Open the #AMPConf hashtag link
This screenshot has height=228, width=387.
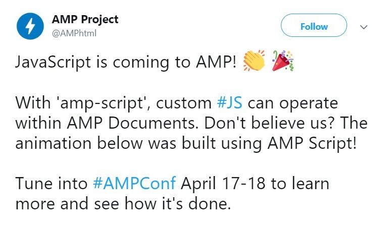pyautogui.click(x=135, y=183)
